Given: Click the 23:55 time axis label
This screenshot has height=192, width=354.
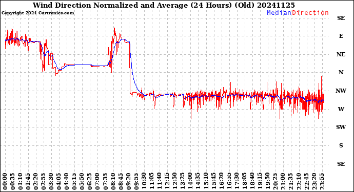Looking at the screenshot, I should click(x=322, y=181).
